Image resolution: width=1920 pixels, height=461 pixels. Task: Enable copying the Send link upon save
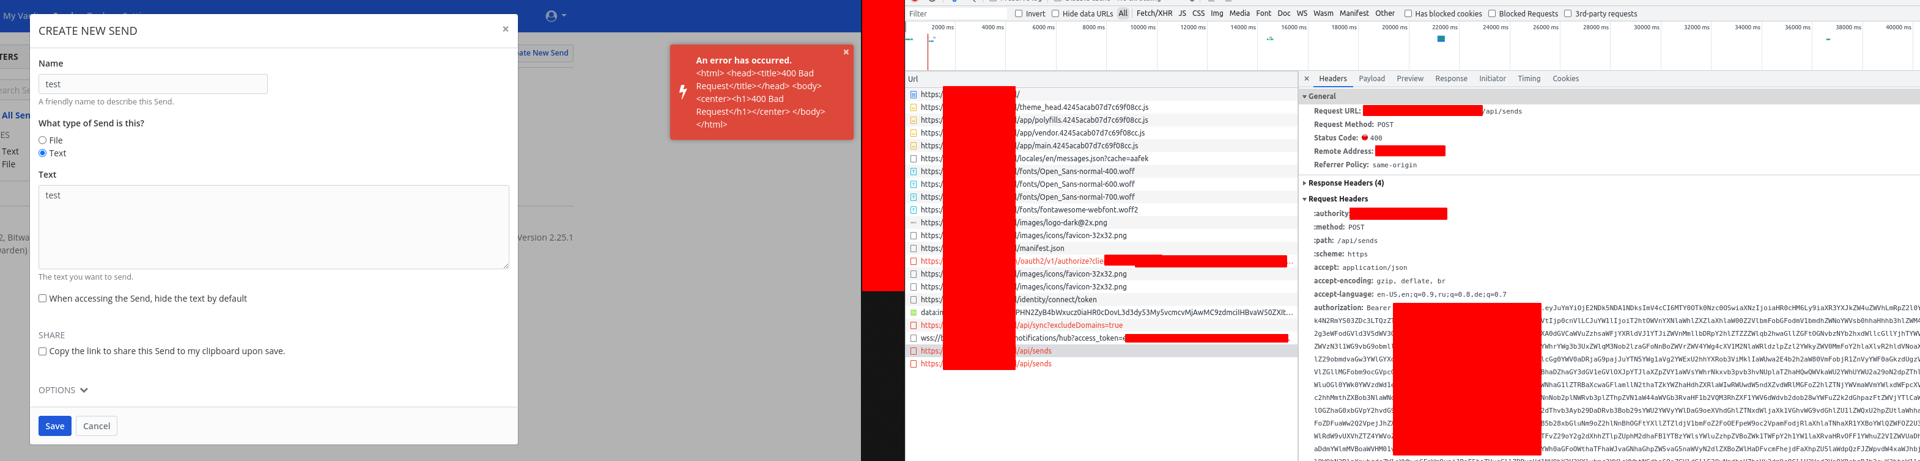42,352
